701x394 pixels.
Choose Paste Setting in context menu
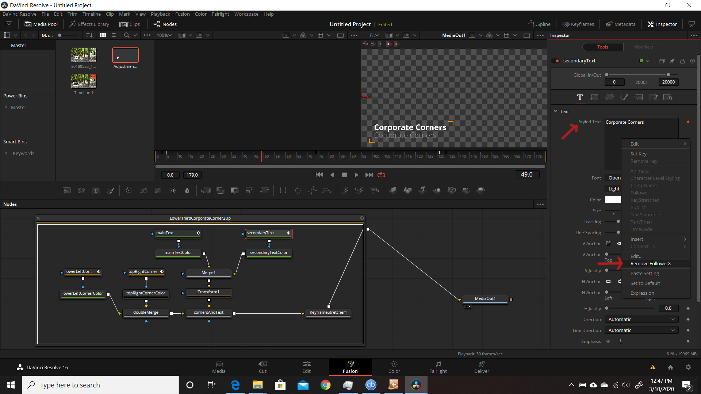click(655, 274)
